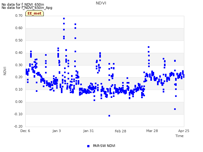203x152 pixels.
Task: Click the 0.30 y-axis value
Action: (x=19, y=65)
